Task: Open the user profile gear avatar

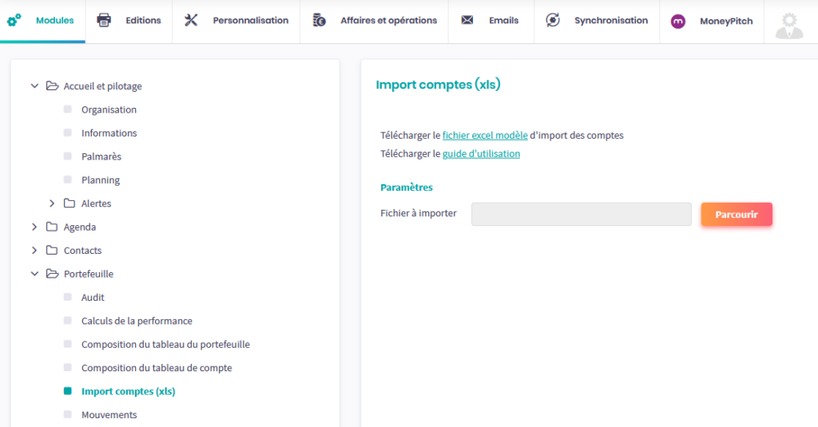Action: tap(789, 24)
